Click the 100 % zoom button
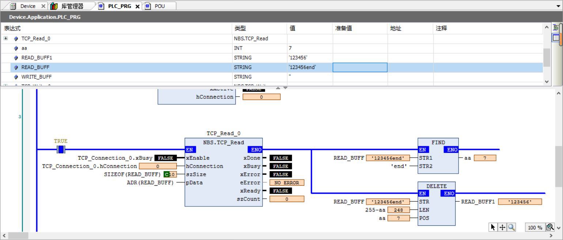This screenshot has height=240, width=563. click(x=535, y=228)
